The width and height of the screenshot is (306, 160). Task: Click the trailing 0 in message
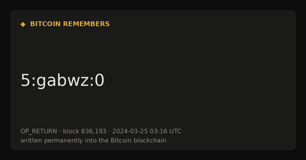(99, 81)
